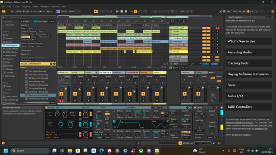Toggle the Scale Mode clef icon

pyautogui.click(x=58, y=12)
